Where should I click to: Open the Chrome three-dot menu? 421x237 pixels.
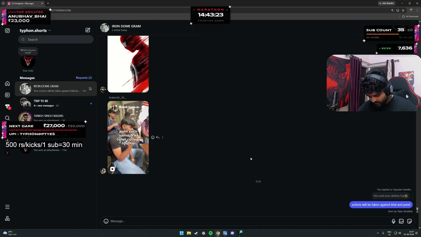[416, 11]
